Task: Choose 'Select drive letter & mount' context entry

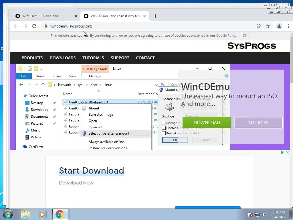Action: (x=115, y=133)
